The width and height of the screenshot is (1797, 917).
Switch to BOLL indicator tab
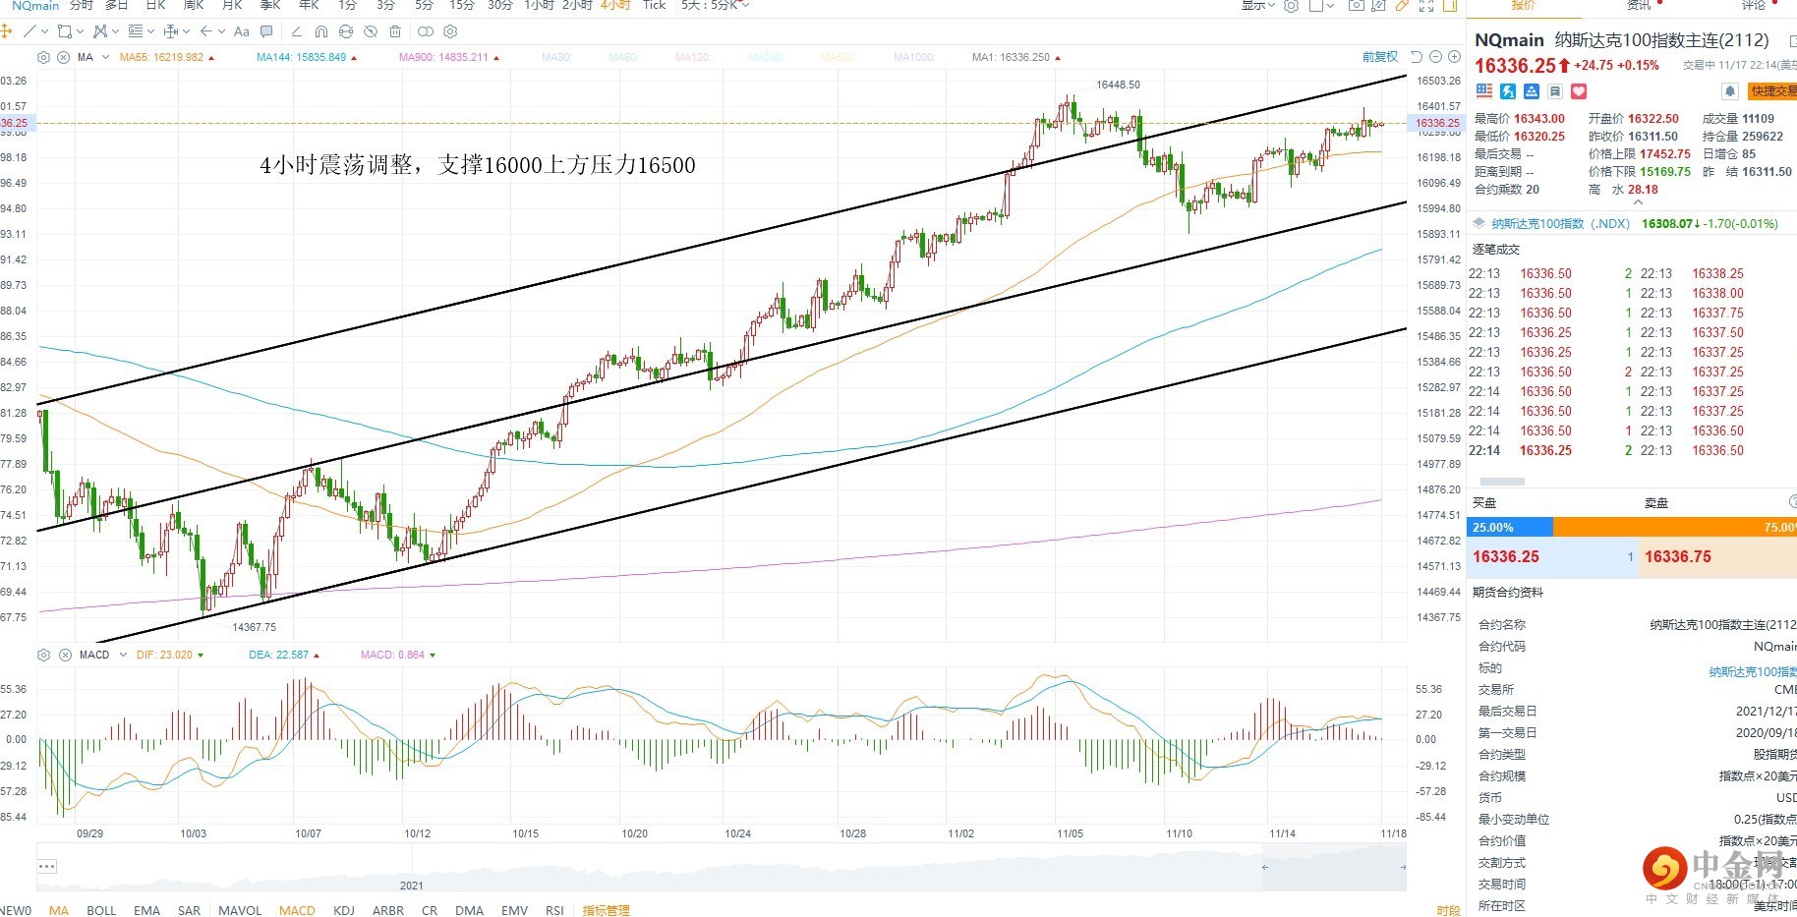pyautogui.click(x=101, y=910)
